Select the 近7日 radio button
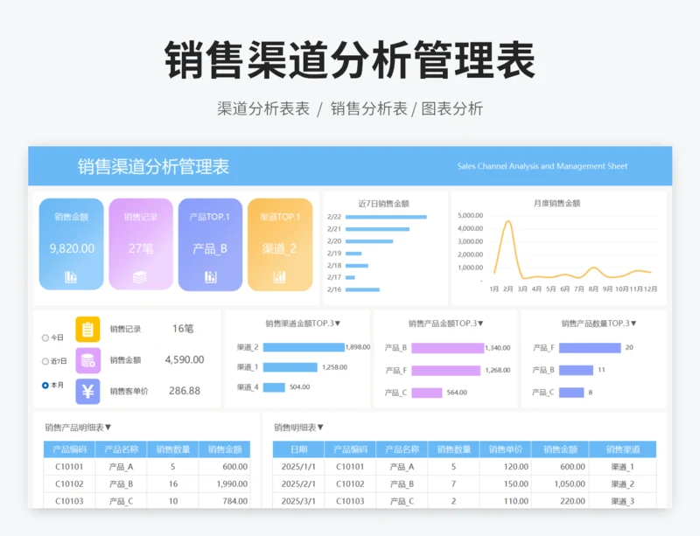This screenshot has width=700, height=536. tap(45, 361)
